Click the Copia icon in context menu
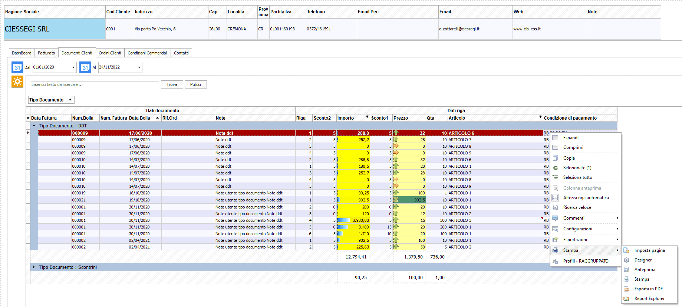The height and width of the screenshot is (307, 682). 555,158
